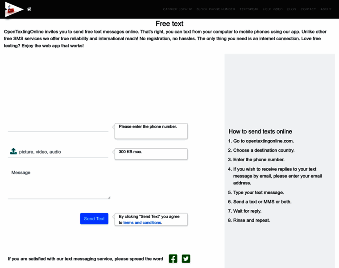Image resolution: width=339 pixels, height=268 pixels.
Task: Open the Blog menu item
Action: pyautogui.click(x=292, y=9)
